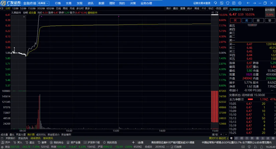Image resolution: width=276 pixels, height=149 pixels.
Task: Open 综合资讯 news tab
Action: click(x=36, y=138)
